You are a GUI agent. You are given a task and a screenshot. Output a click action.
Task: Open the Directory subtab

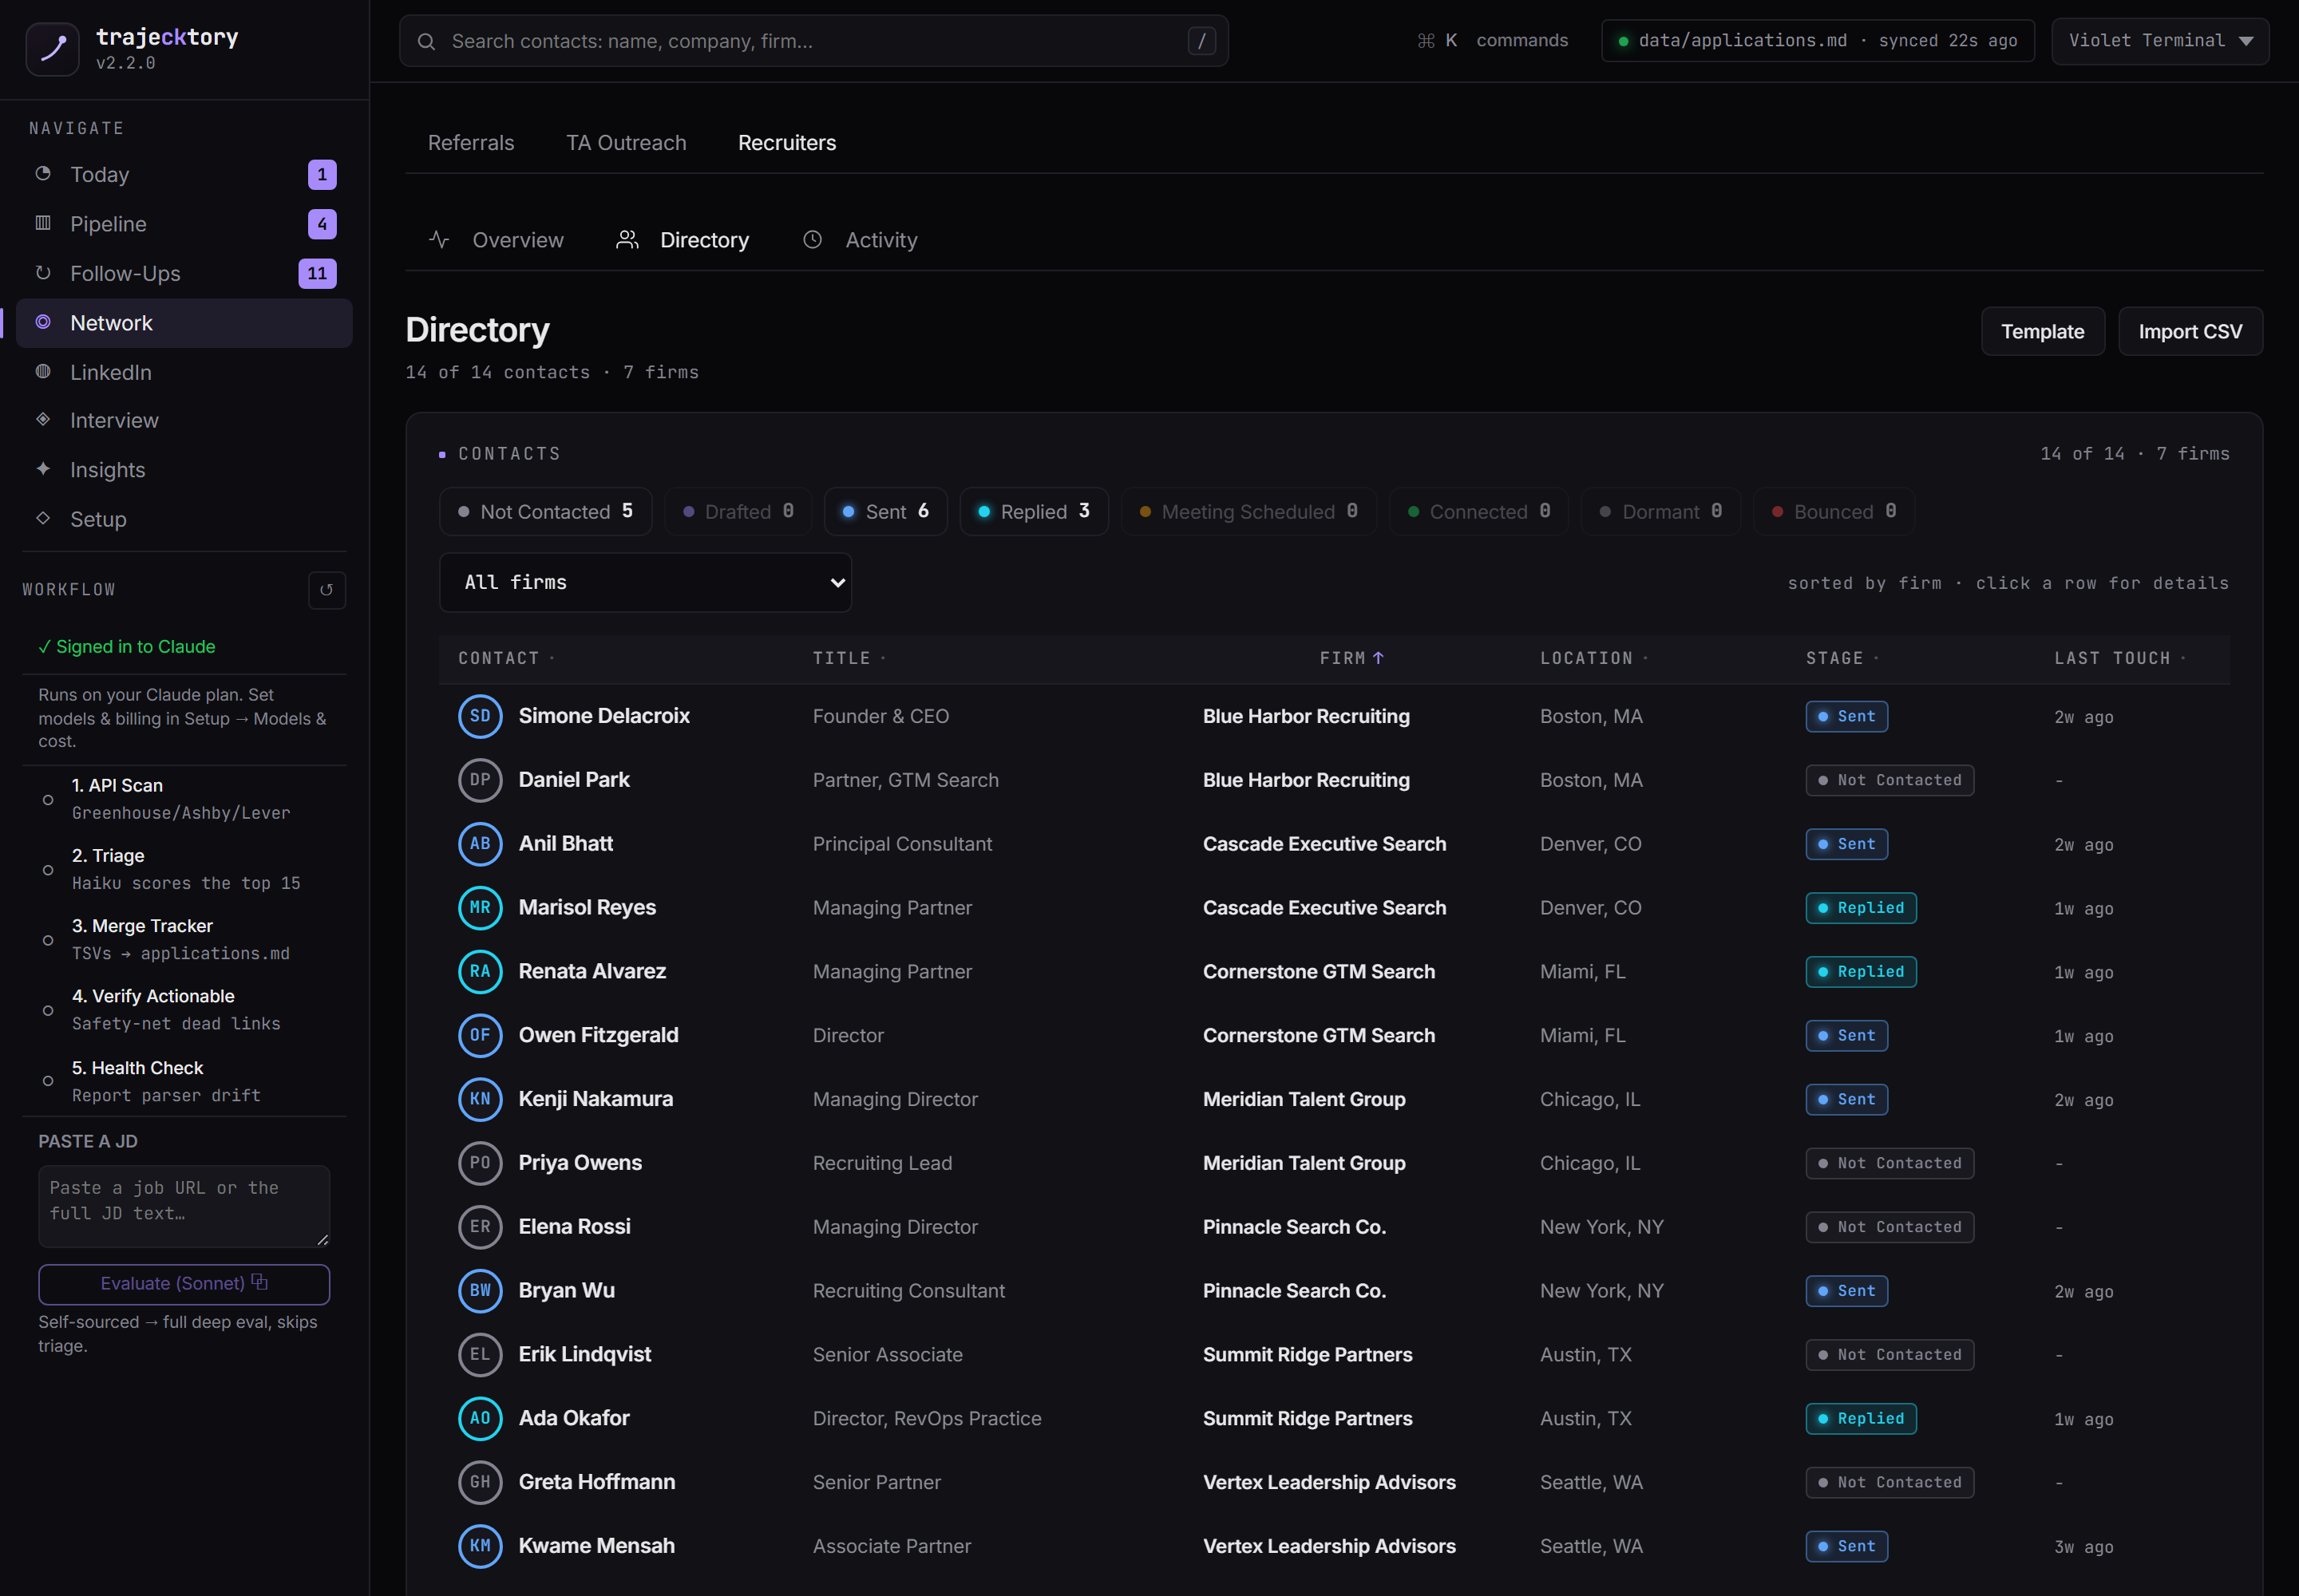pyautogui.click(x=683, y=240)
